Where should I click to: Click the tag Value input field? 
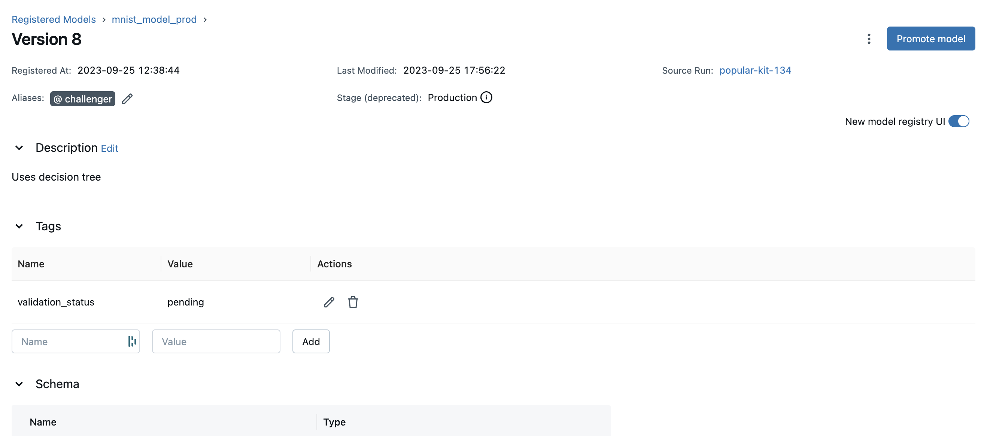click(216, 341)
